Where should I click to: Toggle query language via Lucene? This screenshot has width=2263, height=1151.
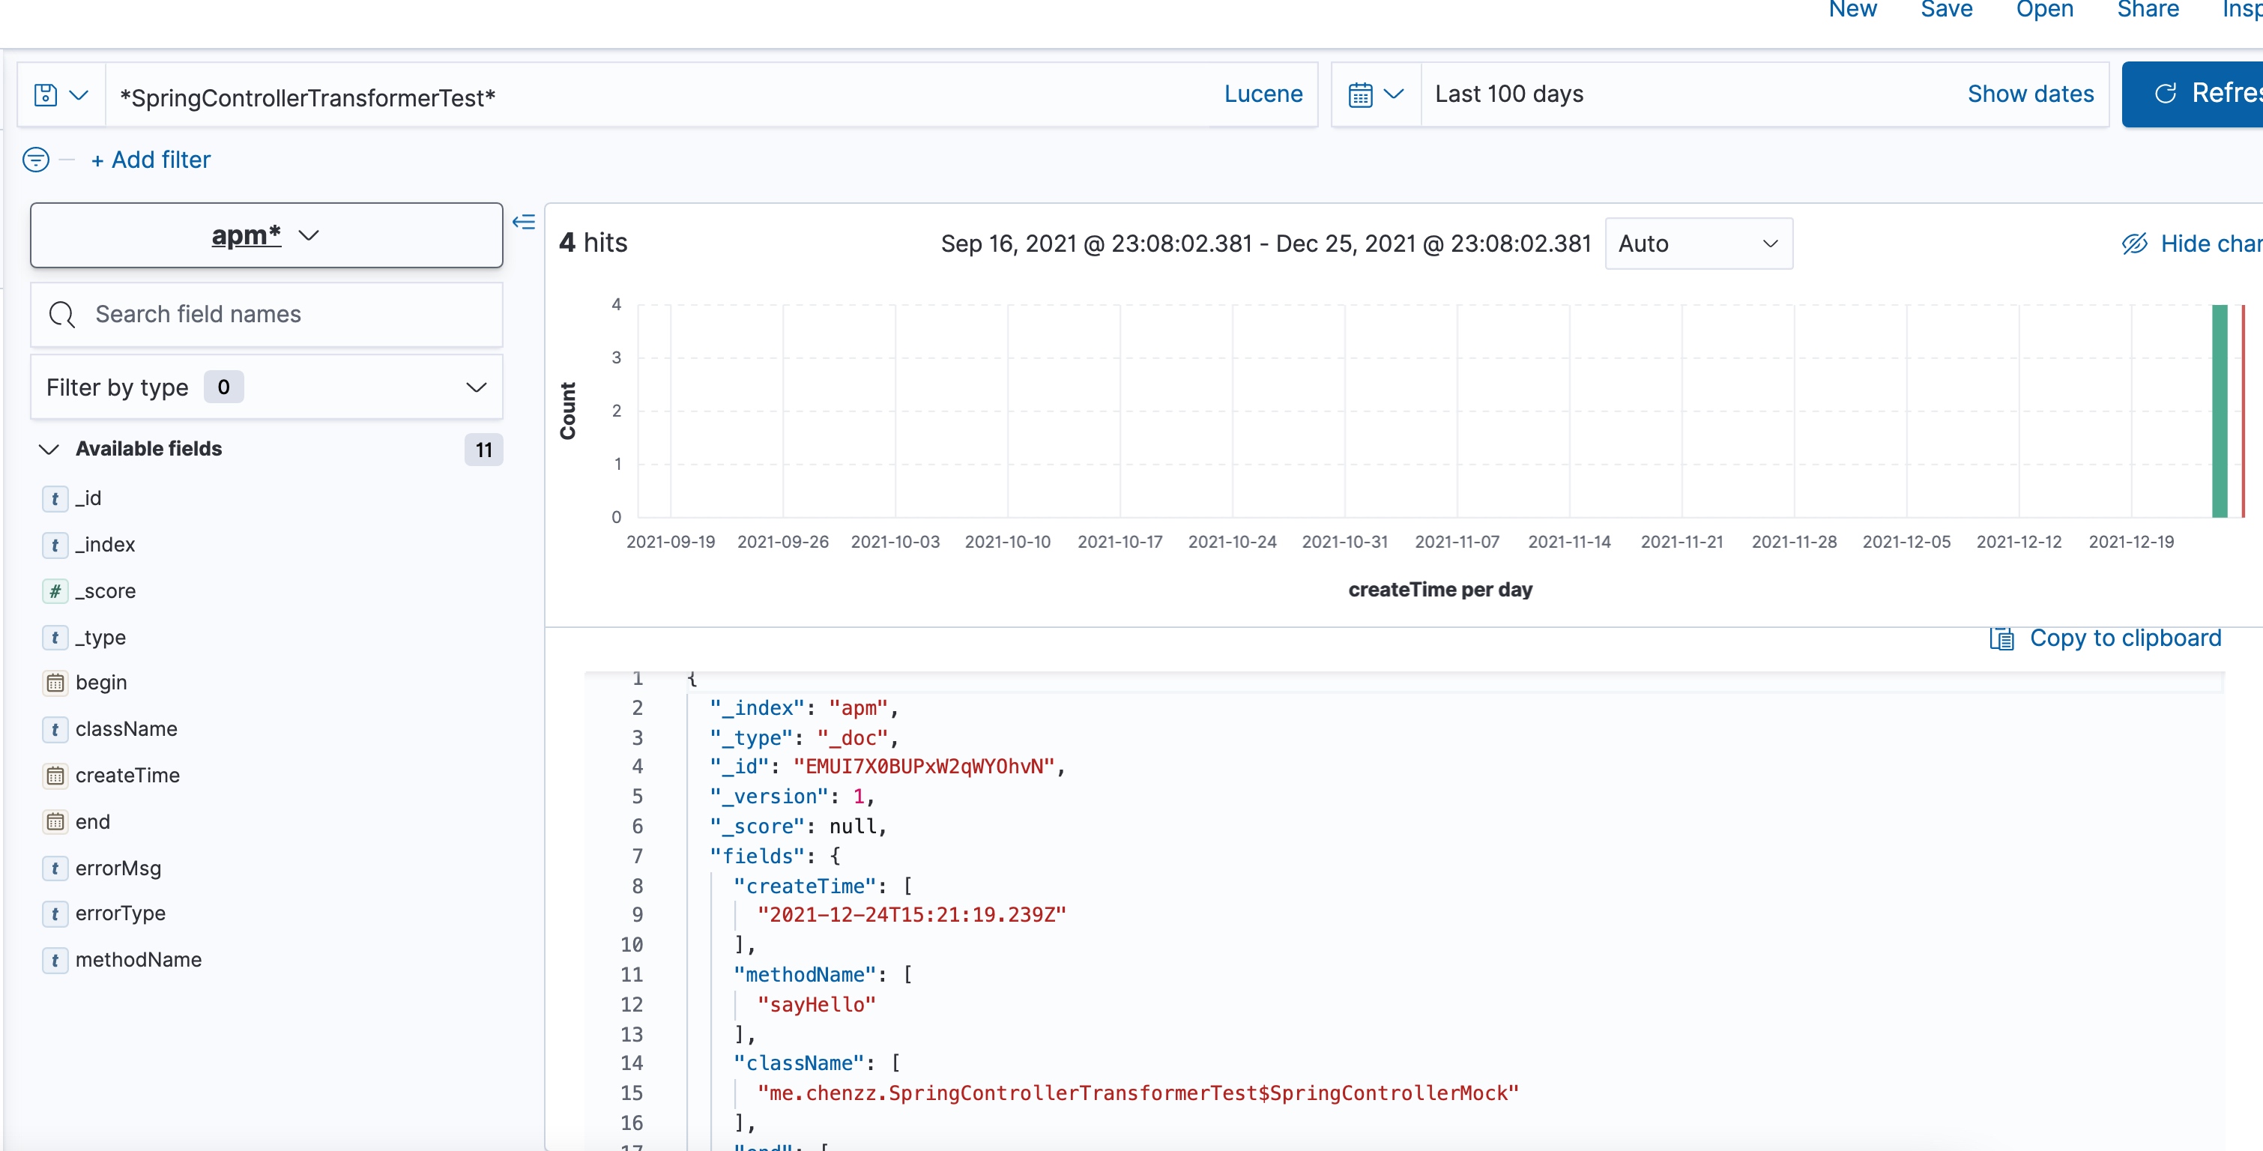tap(1263, 94)
